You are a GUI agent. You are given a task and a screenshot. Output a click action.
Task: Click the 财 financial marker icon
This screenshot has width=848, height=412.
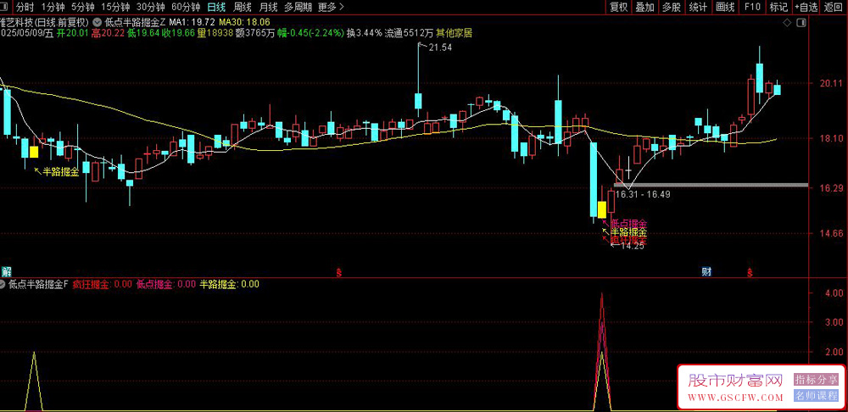(x=707, y=271)
